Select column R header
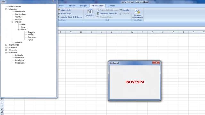 point(184,32)
